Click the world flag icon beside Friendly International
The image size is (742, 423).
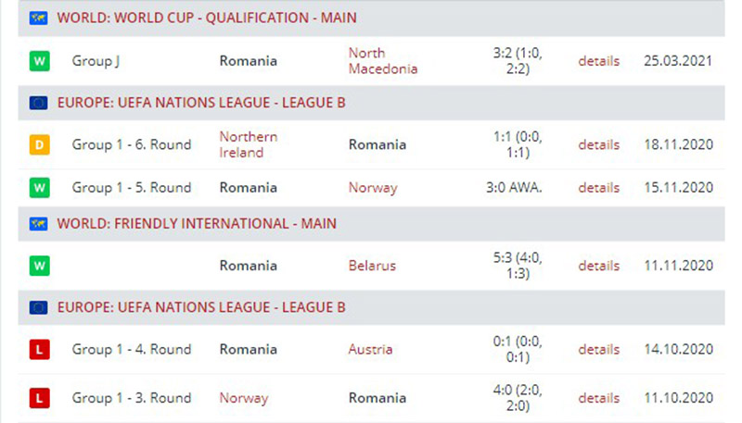coord(39,224)
